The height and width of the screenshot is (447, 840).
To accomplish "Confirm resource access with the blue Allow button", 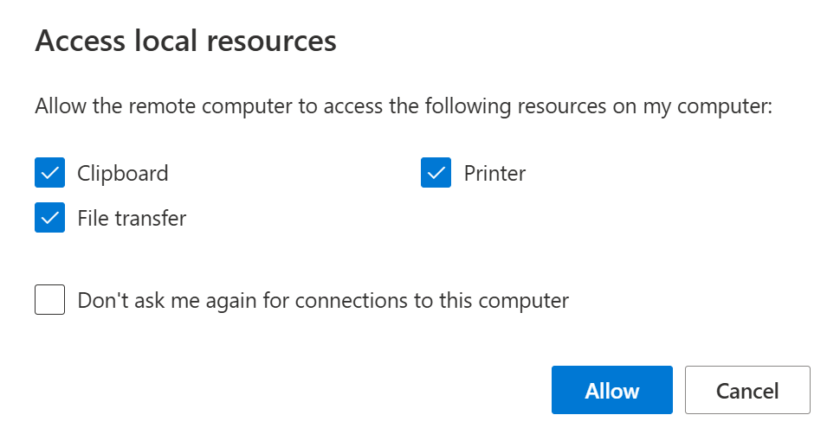I will (x=611, y=390).
